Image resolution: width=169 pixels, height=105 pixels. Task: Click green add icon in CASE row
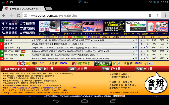point(147,55)
